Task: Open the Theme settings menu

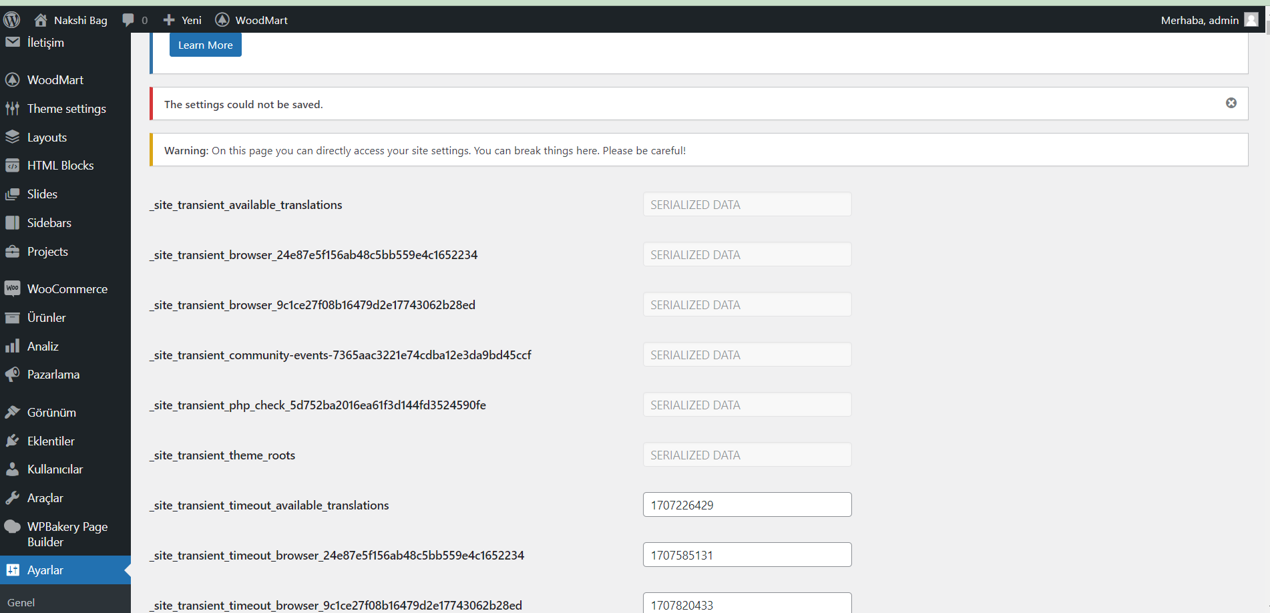Action: tap(65, 108)
